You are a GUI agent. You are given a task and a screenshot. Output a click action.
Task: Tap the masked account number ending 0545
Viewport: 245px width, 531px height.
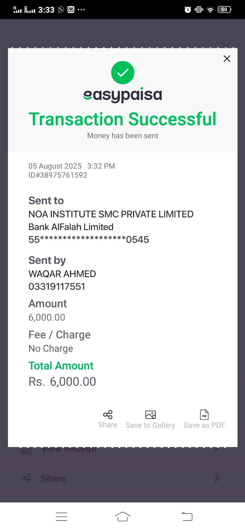(x=89, y=240)
